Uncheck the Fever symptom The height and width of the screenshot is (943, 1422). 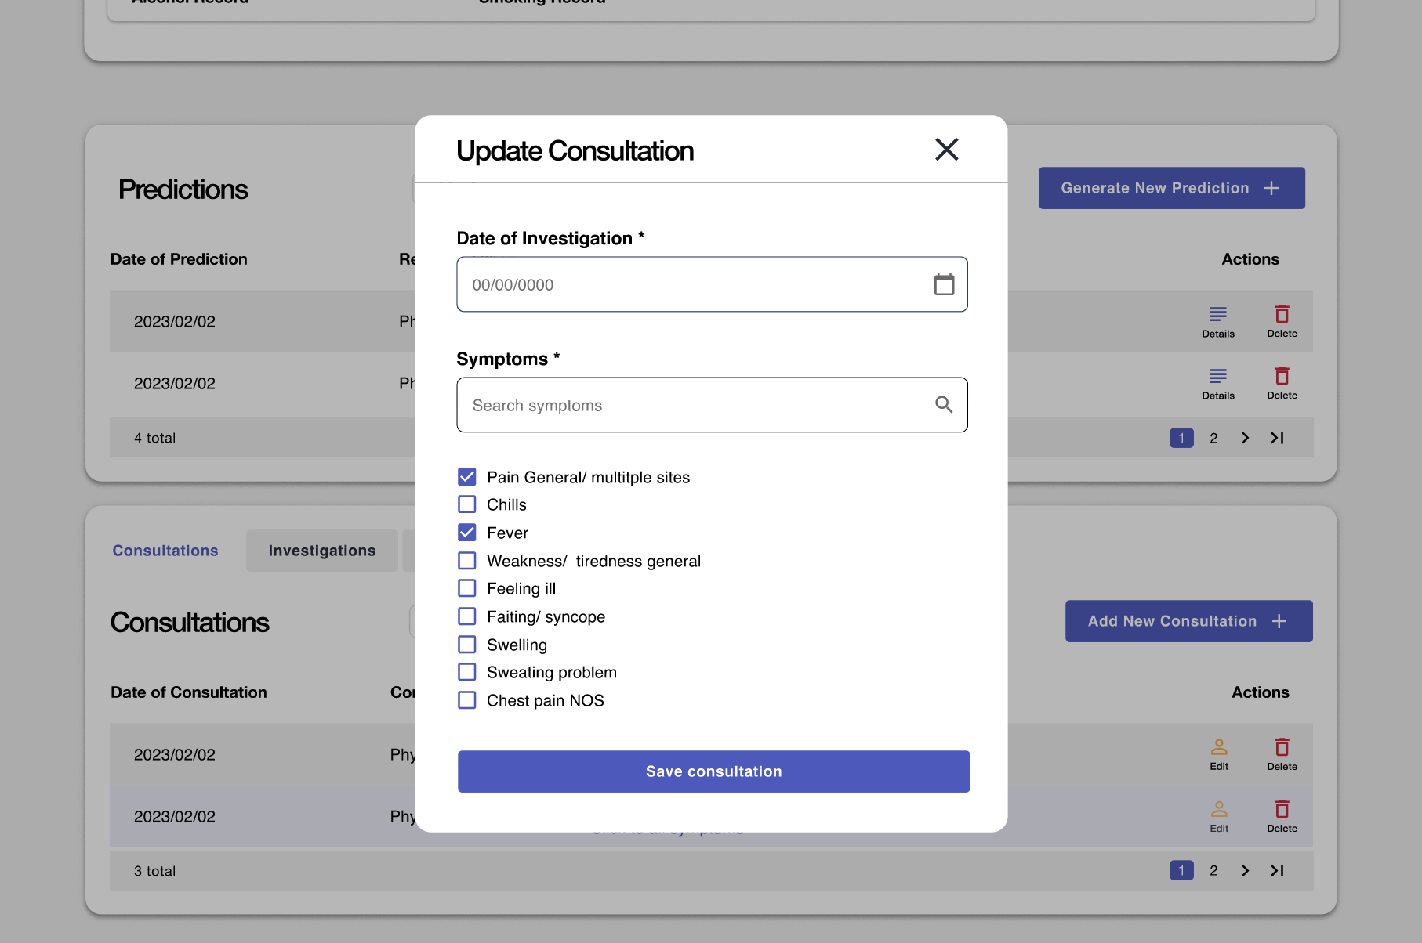[466, 532]
